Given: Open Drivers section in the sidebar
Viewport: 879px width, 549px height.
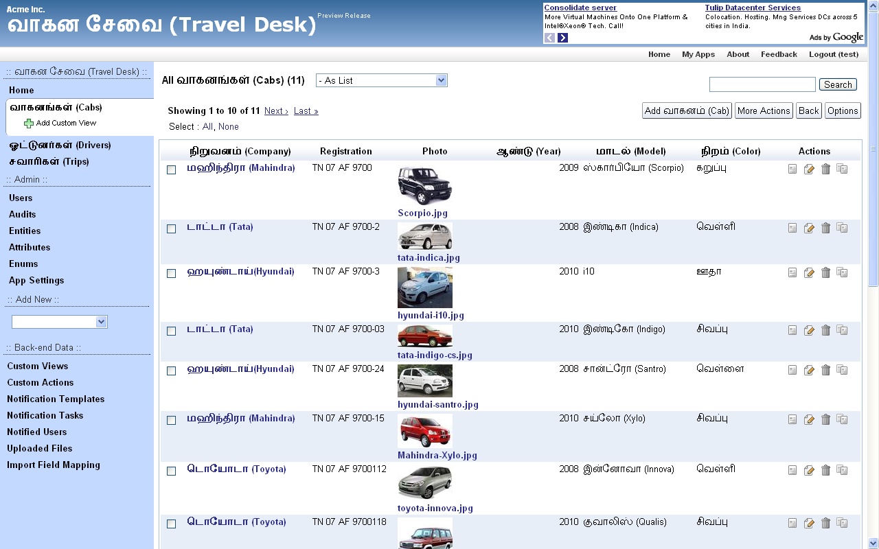Looking at the screenshot, I should pos(60,145).
